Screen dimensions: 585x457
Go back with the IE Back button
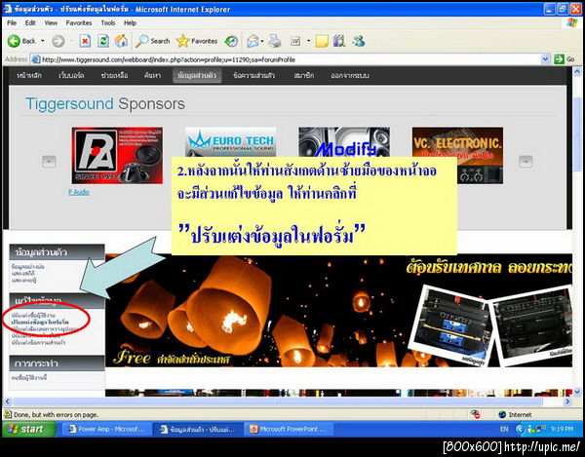click(21, 41)
